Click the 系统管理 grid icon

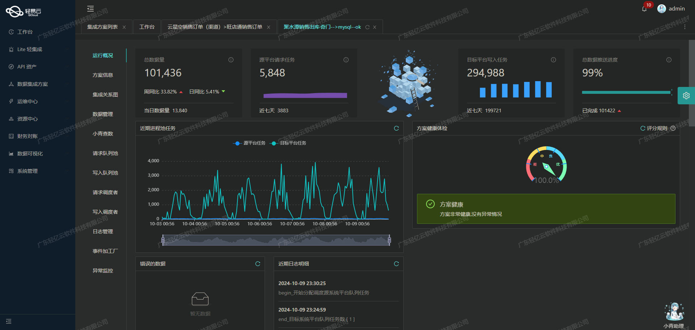pos(11,171)
